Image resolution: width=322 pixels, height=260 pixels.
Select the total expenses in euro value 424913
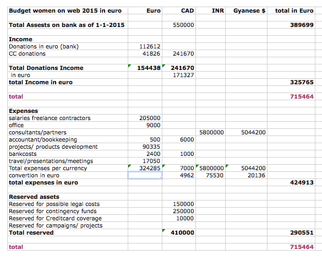point(291,182)
